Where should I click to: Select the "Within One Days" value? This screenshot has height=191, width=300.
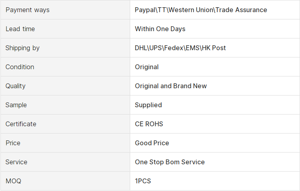(160, 29)
